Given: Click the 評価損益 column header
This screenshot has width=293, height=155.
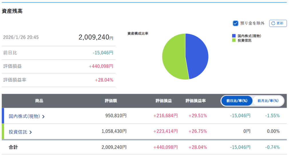Looking at the screenshot, I should tap(164, 101).
